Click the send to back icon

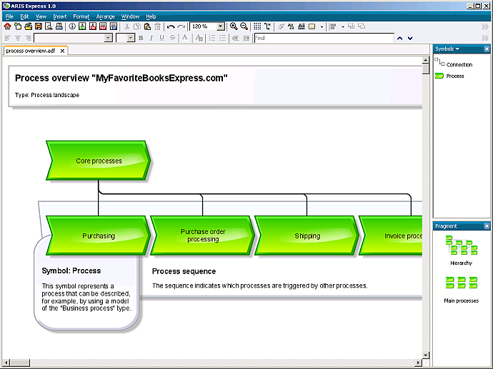click(x=362, y=26)
